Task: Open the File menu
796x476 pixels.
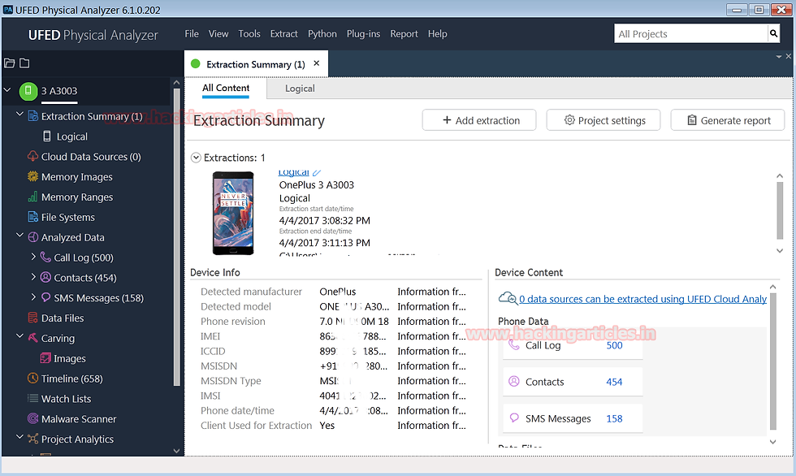Action: 192,33
